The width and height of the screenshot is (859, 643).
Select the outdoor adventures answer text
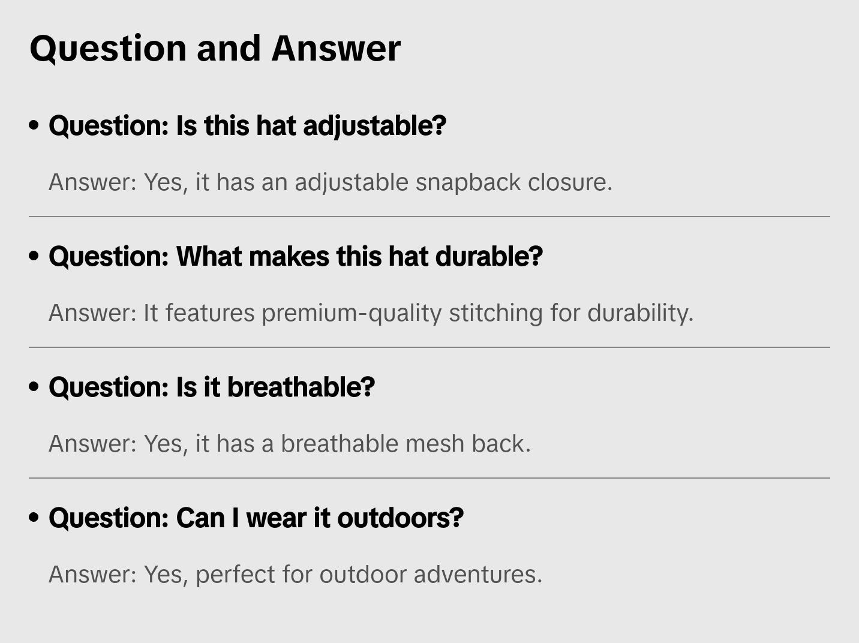click(295, 575)
